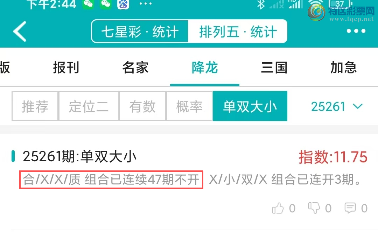Switch to 七星彩·统计 segment

click(140, 31)
